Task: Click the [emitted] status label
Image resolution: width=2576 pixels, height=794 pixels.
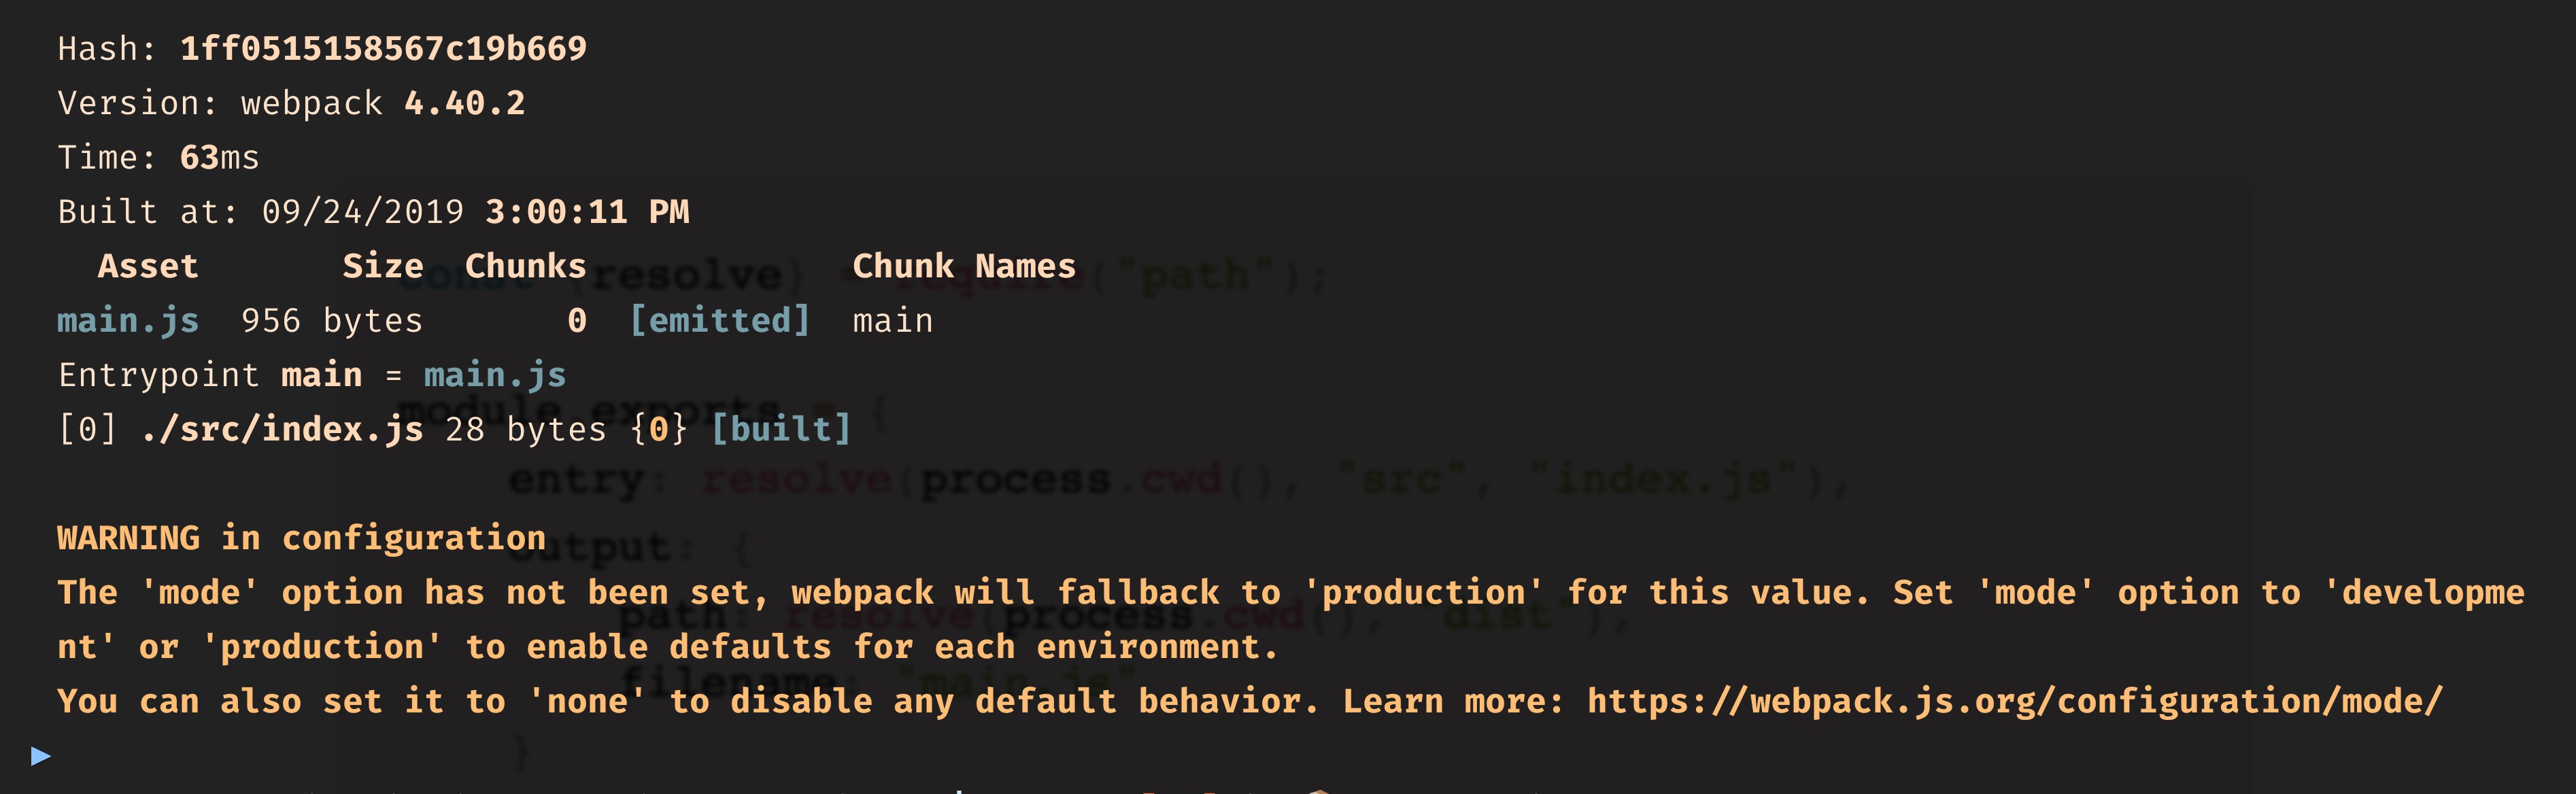Action: [x=719, y=321]
